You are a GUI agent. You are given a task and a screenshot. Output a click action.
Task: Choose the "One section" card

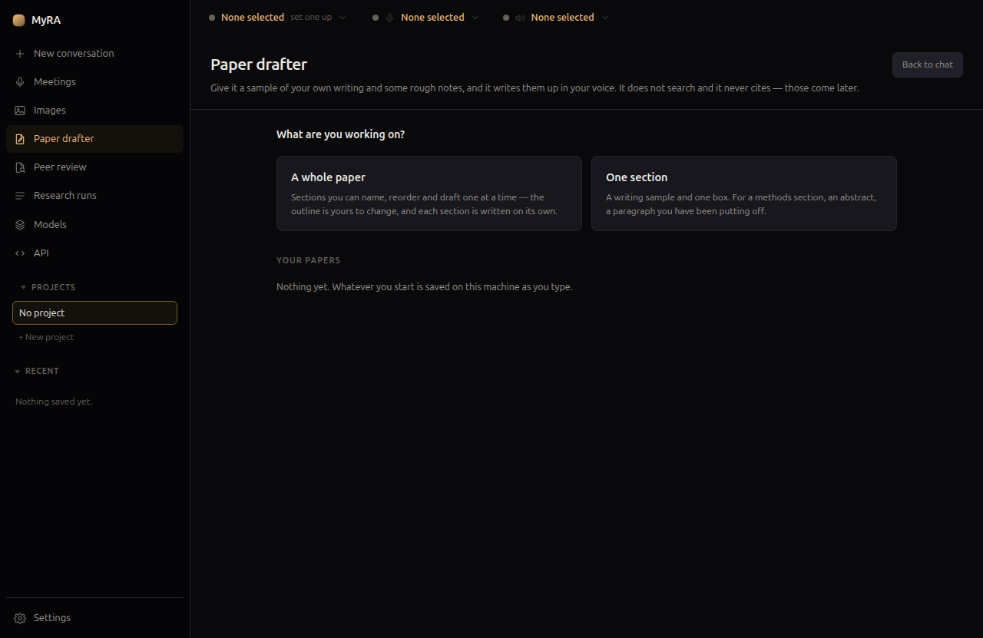pos(744,193)
